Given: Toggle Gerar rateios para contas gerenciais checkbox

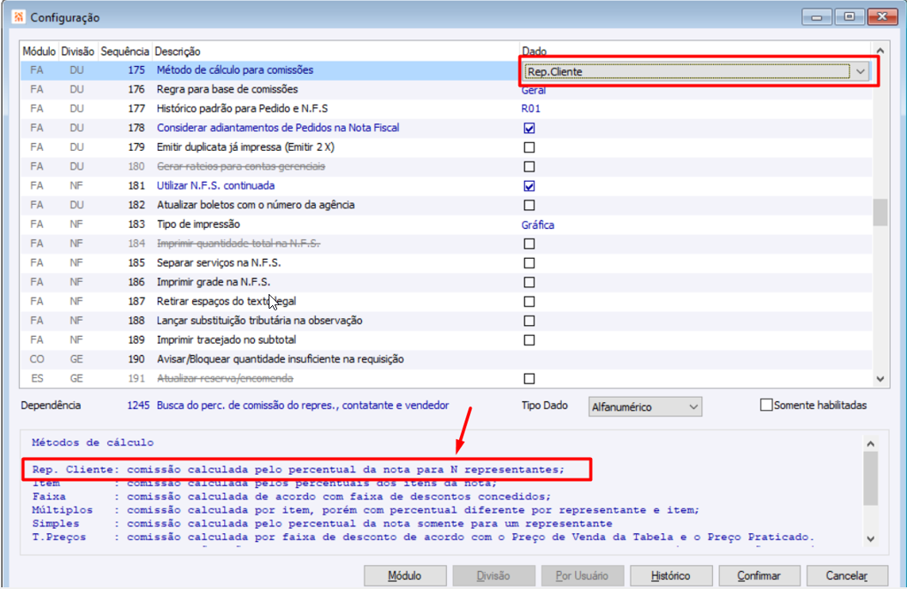Looking at the screenshot, I should (529, 166).
